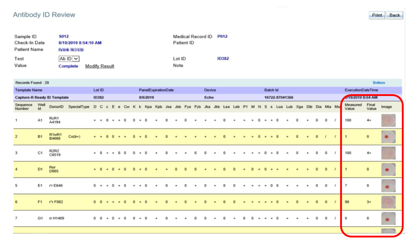Open well image thumbnail for row B1

click(388, 137)
